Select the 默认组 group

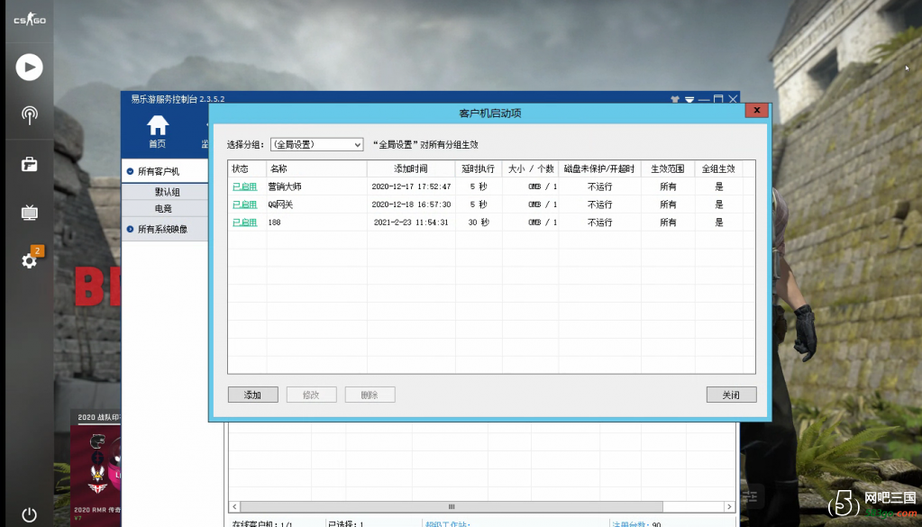[167, 192]
